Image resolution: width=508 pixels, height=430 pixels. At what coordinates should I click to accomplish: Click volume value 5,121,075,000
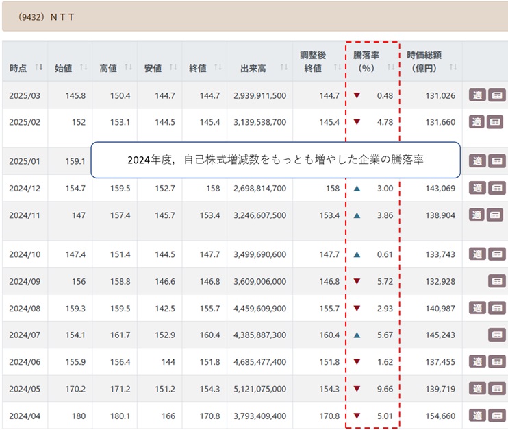click(x=260, y=389)
